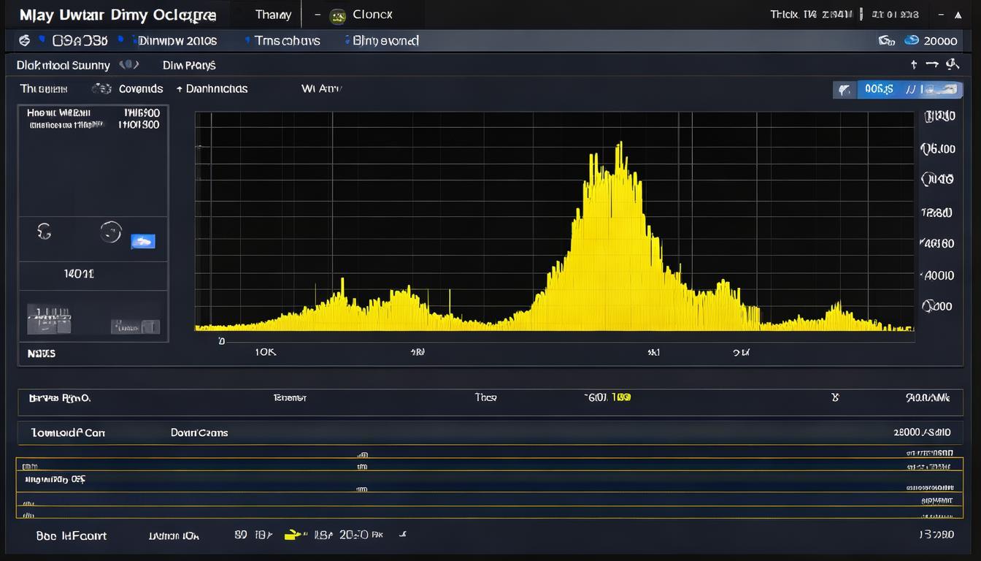Click the Bljny evoncd link
Image resolution: width=981 pixels, height=561 pixels.
coord(385,41)
